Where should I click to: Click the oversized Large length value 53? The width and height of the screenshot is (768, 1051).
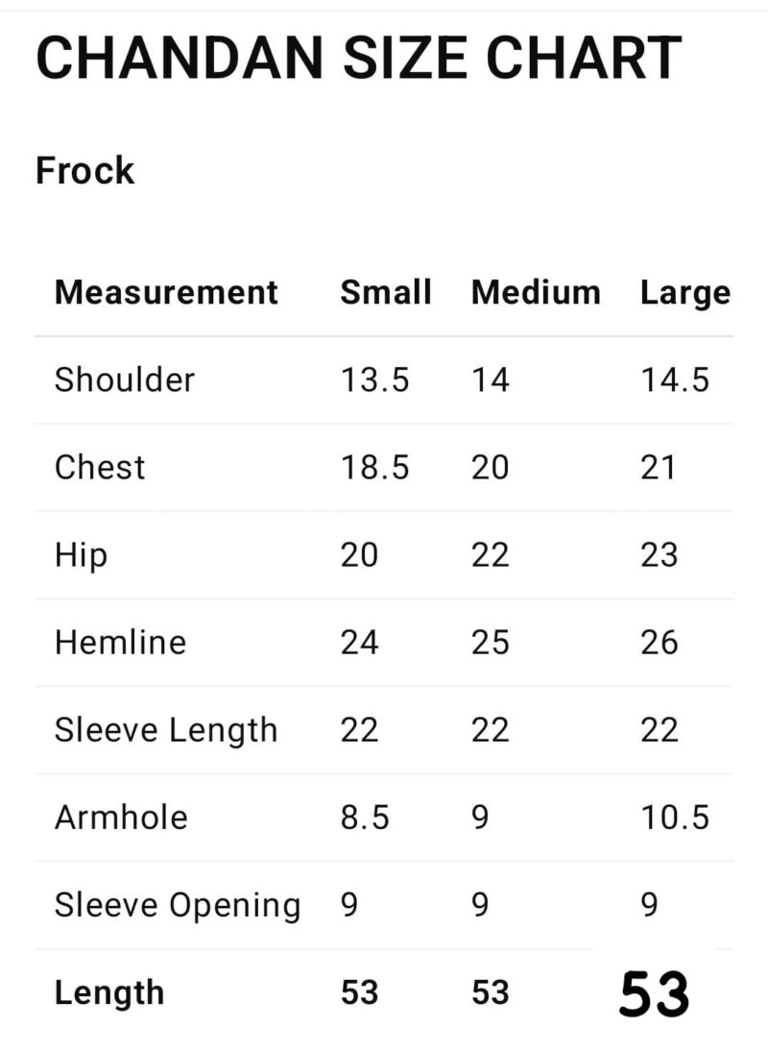click(x=654, y=993)
